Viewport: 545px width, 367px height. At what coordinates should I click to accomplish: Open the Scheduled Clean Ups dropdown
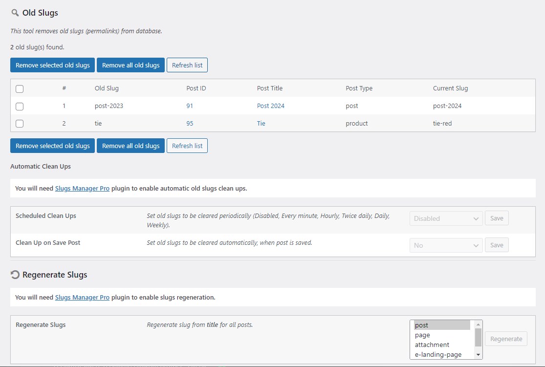pos(446,218)
